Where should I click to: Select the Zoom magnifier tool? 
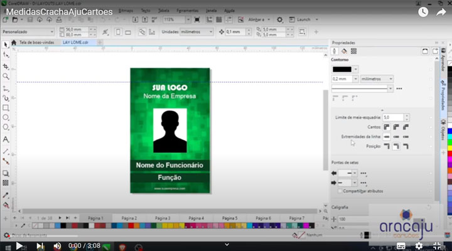[x=6, y=76]
